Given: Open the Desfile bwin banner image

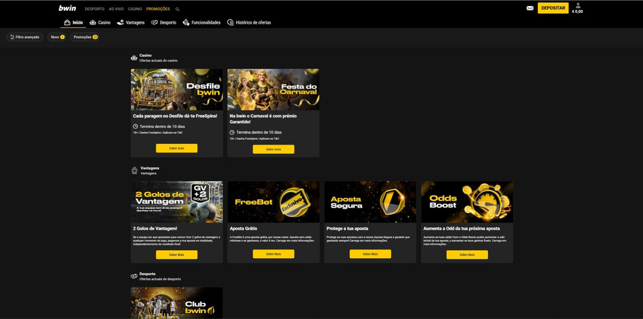Looking at the screenshot, I should click(177, 89).
